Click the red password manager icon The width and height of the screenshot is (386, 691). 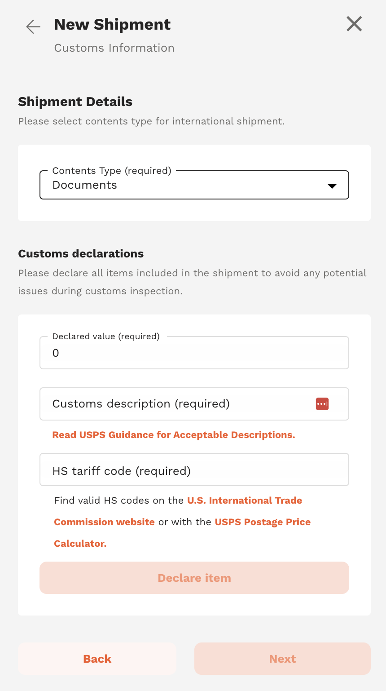[x=322, y=404]
